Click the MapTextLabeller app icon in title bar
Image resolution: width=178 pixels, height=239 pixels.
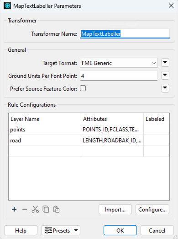coord(7,6)
